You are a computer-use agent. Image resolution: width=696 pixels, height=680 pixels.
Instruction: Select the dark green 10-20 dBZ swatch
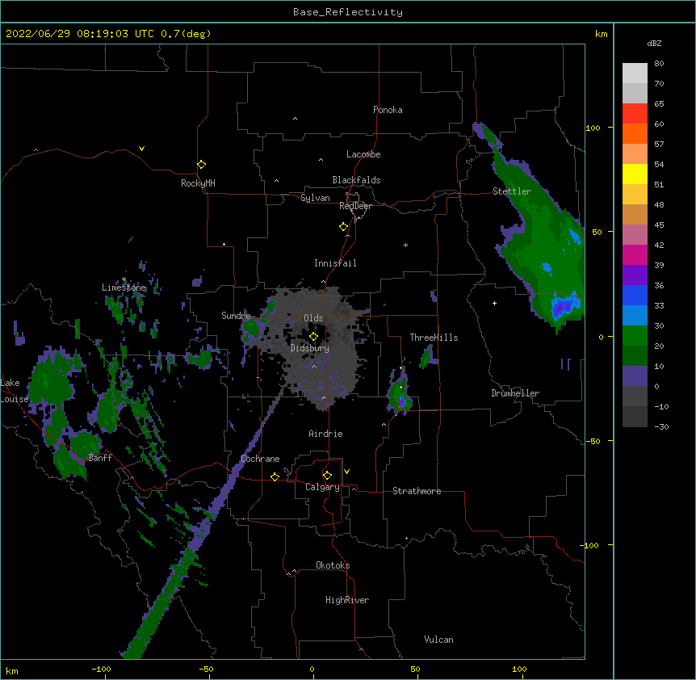click(x=635, y=355)
